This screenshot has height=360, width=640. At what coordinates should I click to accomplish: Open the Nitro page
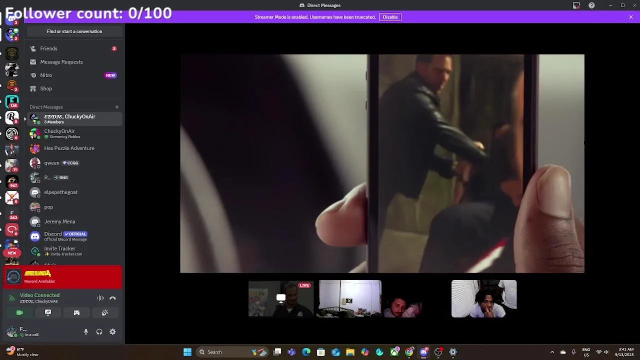click(74, 75)
